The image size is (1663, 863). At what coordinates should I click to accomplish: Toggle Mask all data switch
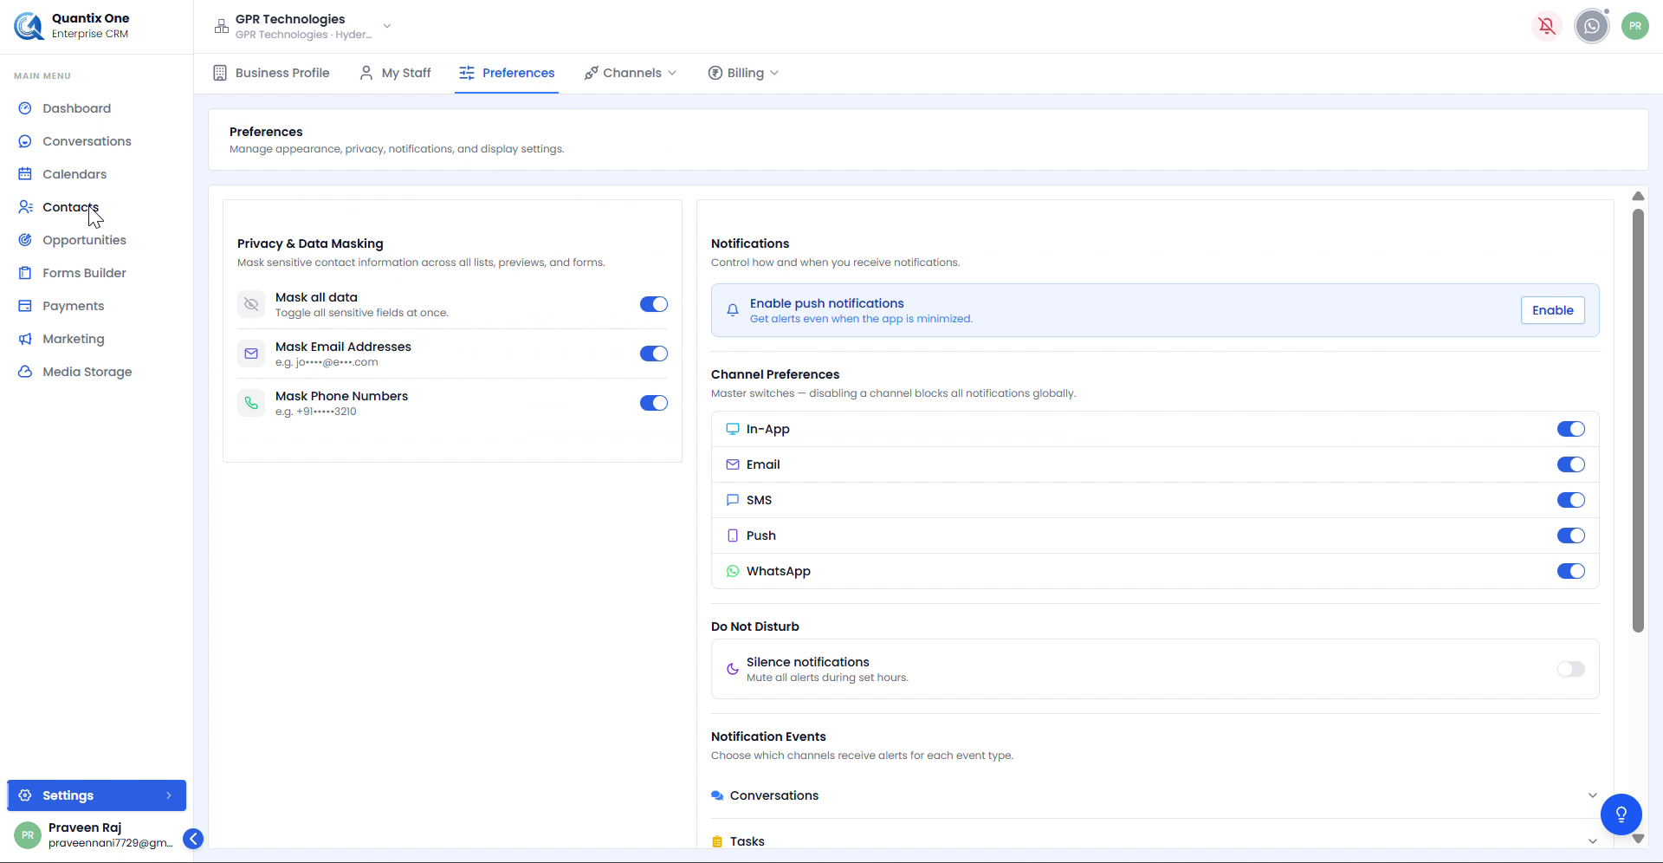tap(654, 304)
